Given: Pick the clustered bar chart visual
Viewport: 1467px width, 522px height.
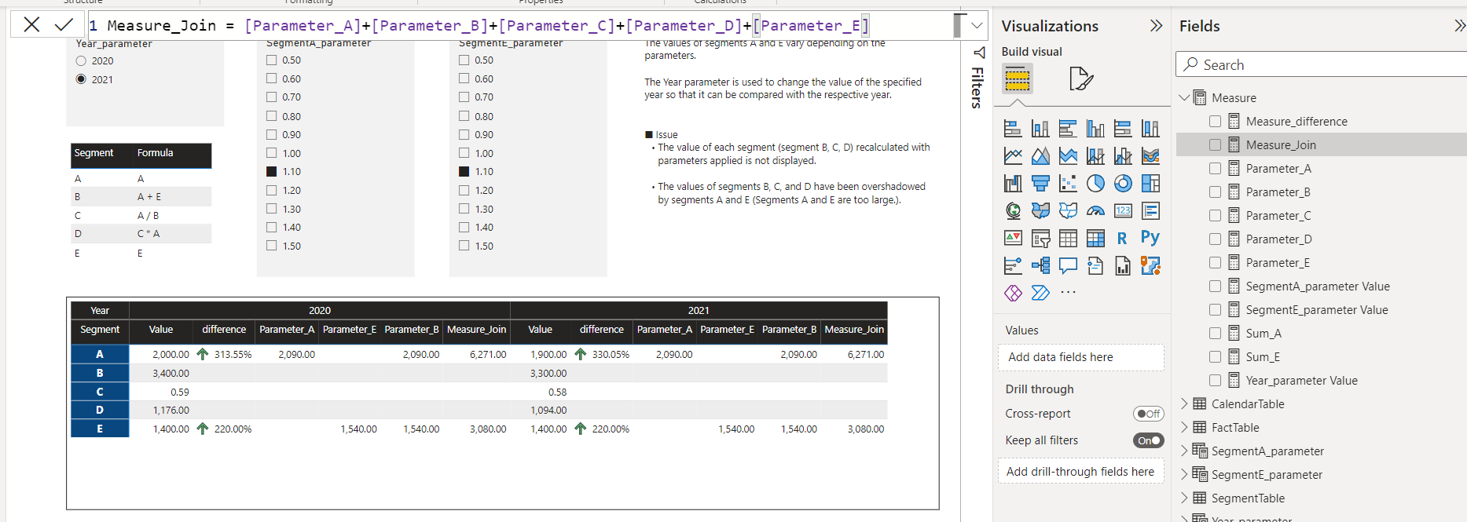Looking at the screenshot, I should (1068, 129).
